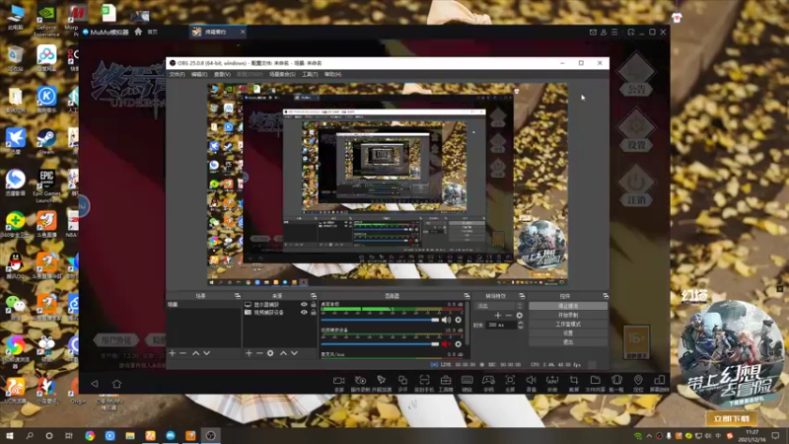Open transition properties gear icon
The width and height of the screenshot is (789, 444).
point(520,315)
